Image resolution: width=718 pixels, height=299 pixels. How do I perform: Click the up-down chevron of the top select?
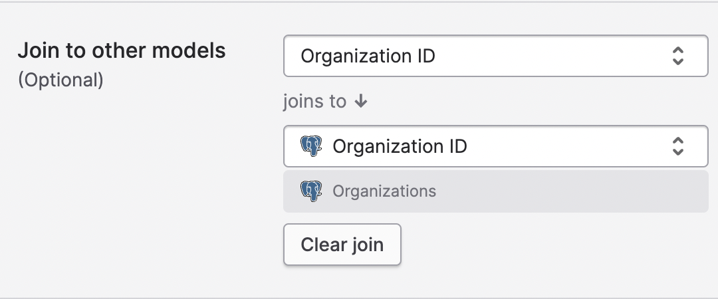pyautogui.click(x=677, y=56)
